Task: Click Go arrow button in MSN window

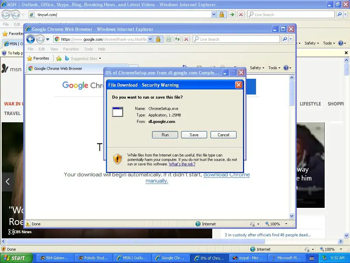Action: click(x=232, y=14)
